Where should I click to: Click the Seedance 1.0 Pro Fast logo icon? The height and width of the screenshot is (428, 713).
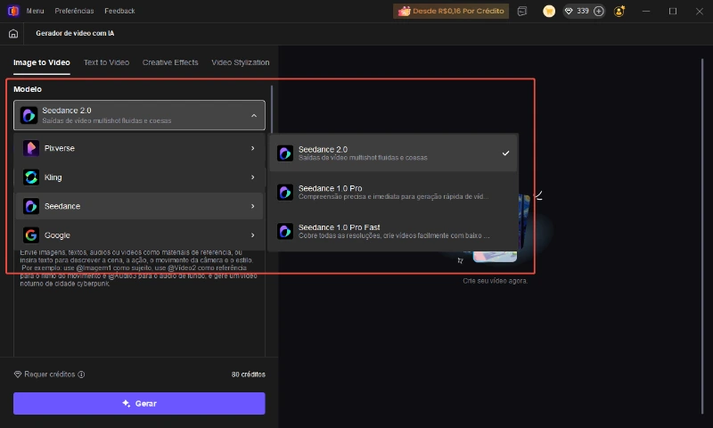click(285, 231)
